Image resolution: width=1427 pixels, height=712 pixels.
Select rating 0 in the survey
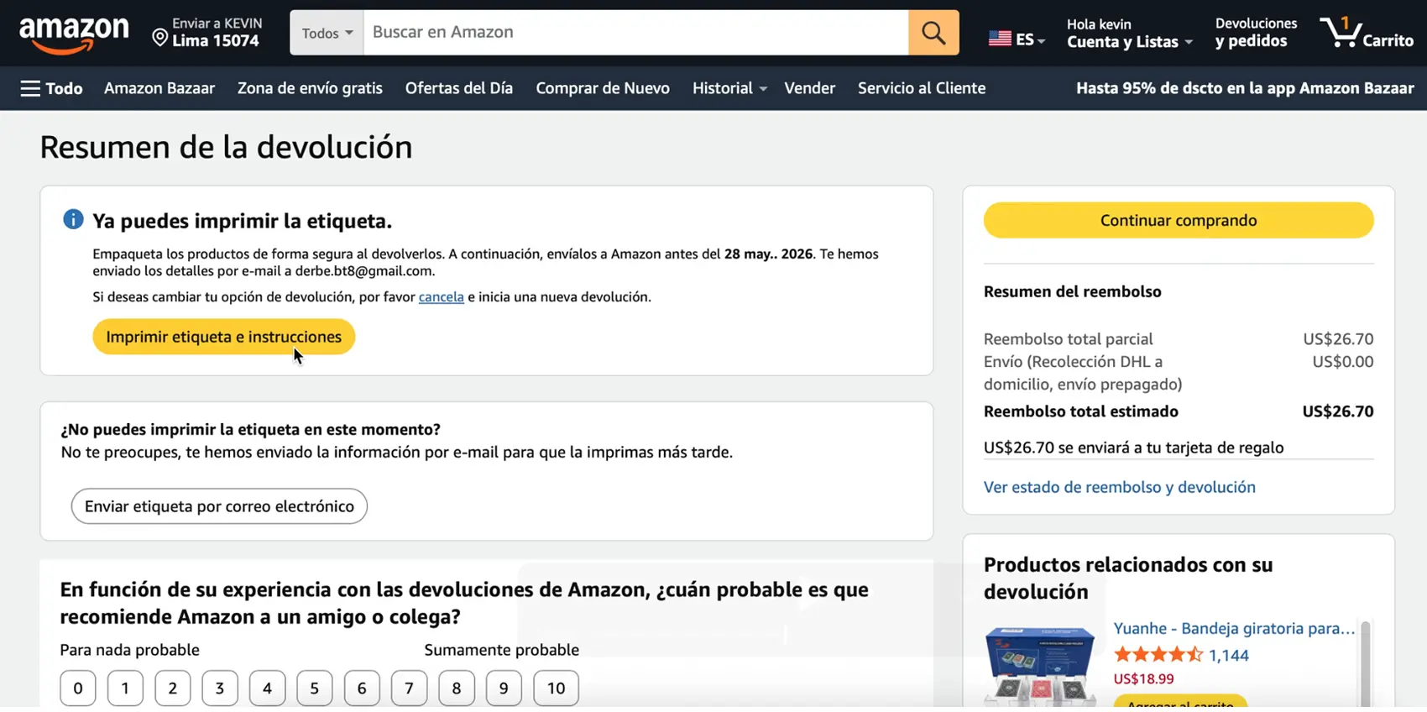[x=78, y=688]
